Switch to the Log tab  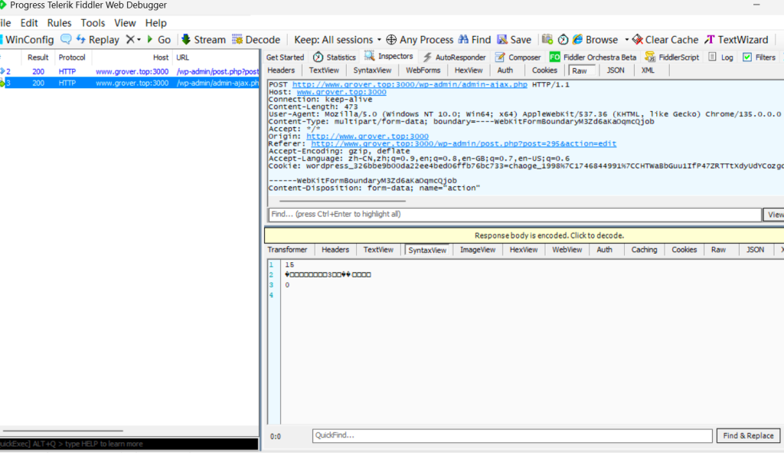[721, 57]
